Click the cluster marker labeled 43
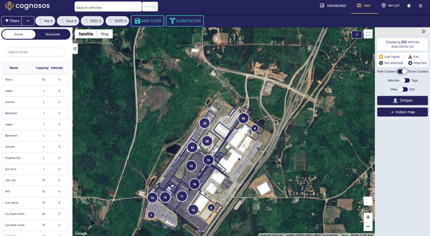430x236 pixels. click(x=192, y=147)
